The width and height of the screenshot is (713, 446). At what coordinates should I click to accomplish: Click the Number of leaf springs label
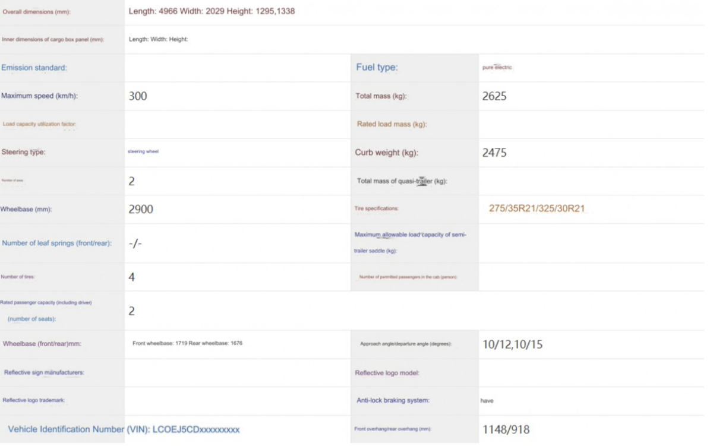pyautogui.click(x=57, y=243)
